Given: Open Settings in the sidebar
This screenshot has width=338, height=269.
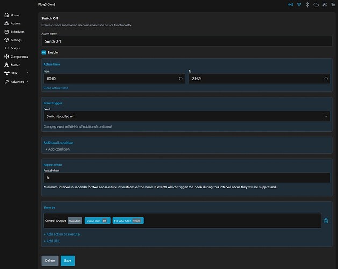Looking at the screenshot, I should point(16,40).
